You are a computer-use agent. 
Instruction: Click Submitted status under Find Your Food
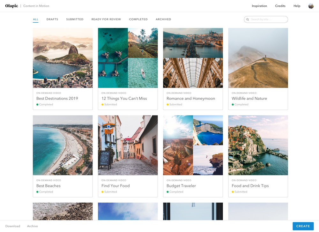[109, 192]
